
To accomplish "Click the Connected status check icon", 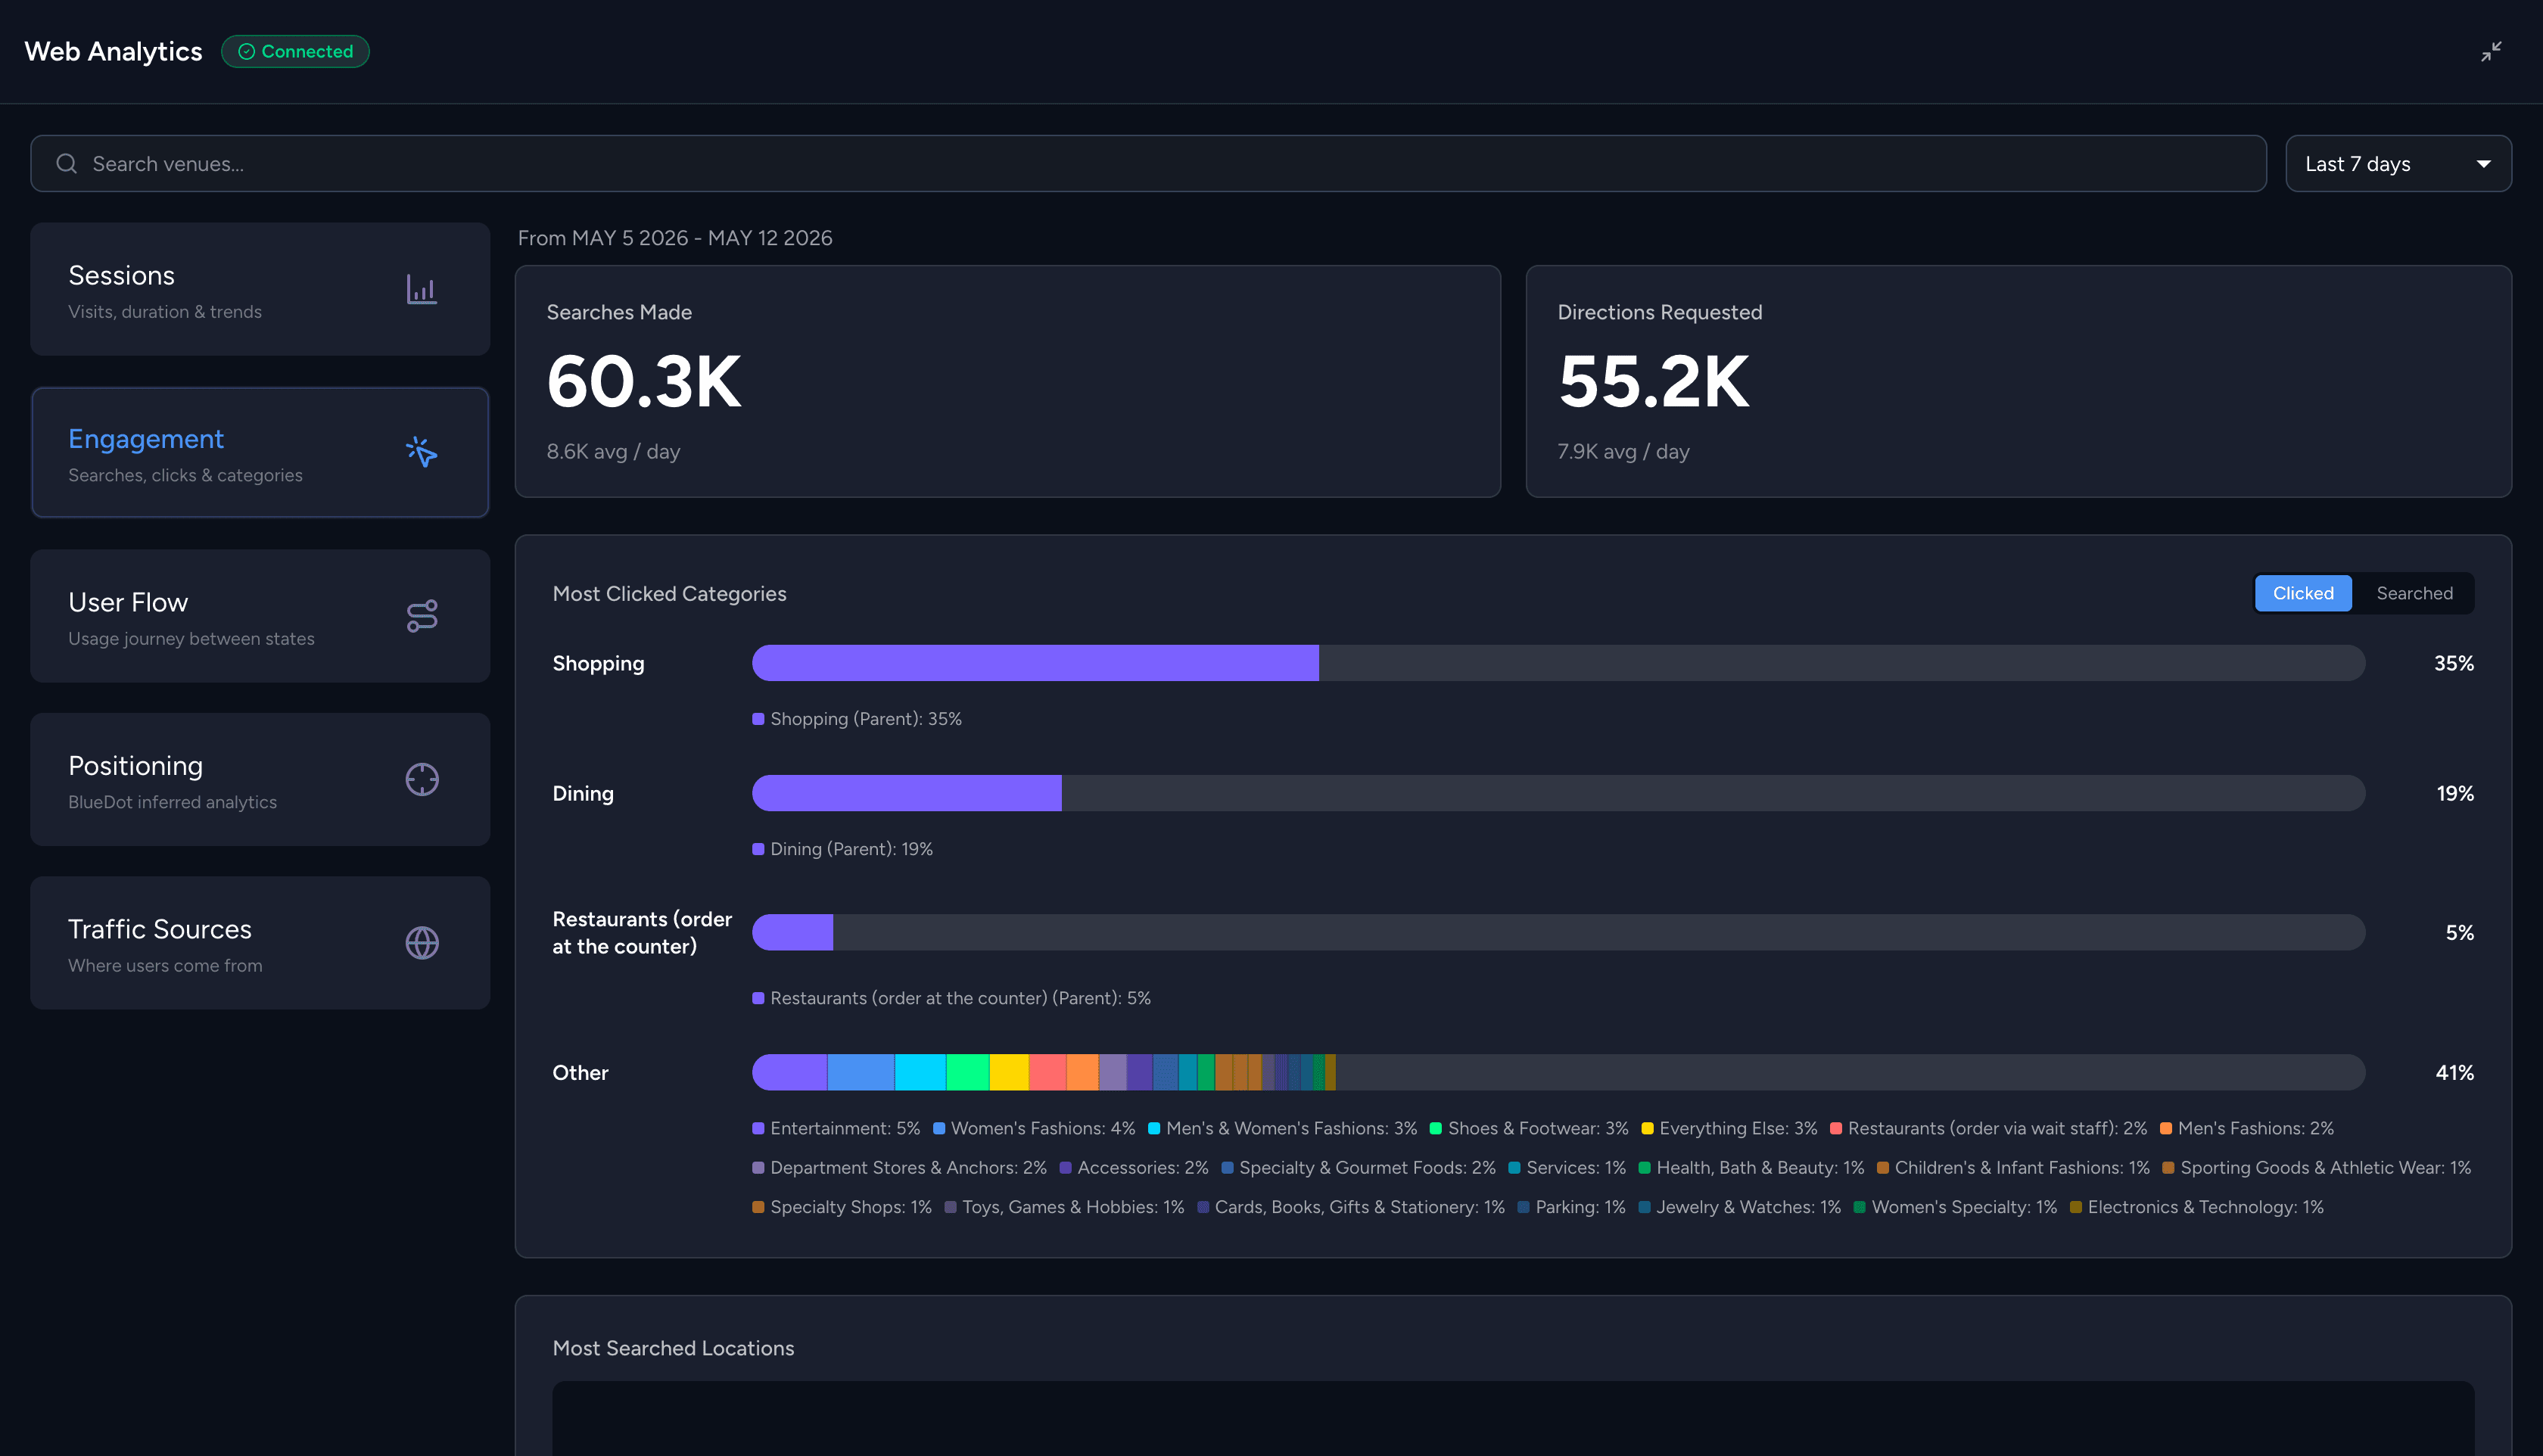I will 246,51.
